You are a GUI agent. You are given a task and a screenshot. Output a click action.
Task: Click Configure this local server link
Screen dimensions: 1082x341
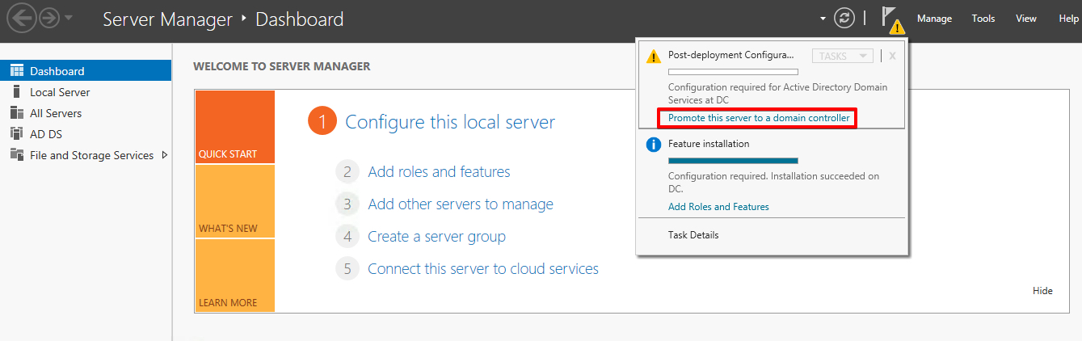(450, 122)
